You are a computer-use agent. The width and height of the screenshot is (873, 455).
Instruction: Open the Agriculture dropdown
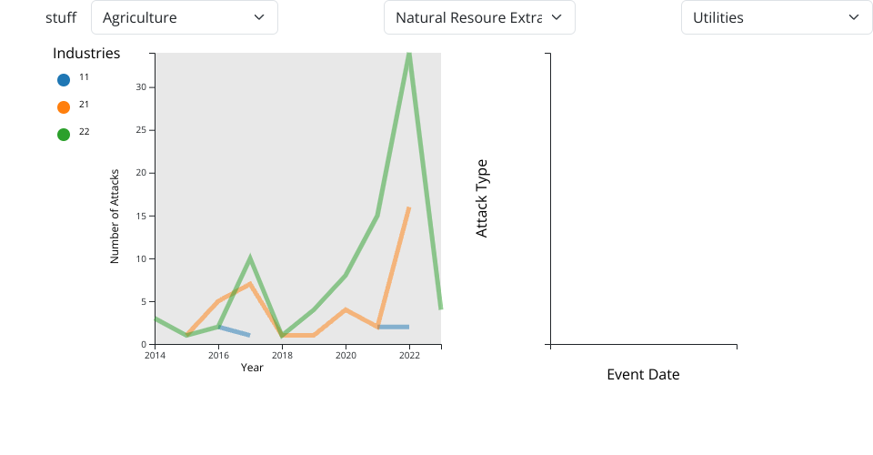click(184, 17)
